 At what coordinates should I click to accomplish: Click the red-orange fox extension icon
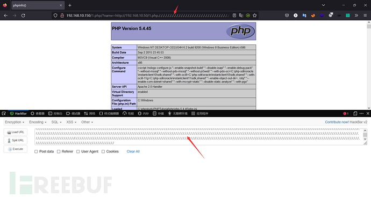click(x=313, y=16)
